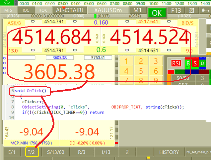
Task: Click the rsi_set_main_but tab
Action: 198,152
